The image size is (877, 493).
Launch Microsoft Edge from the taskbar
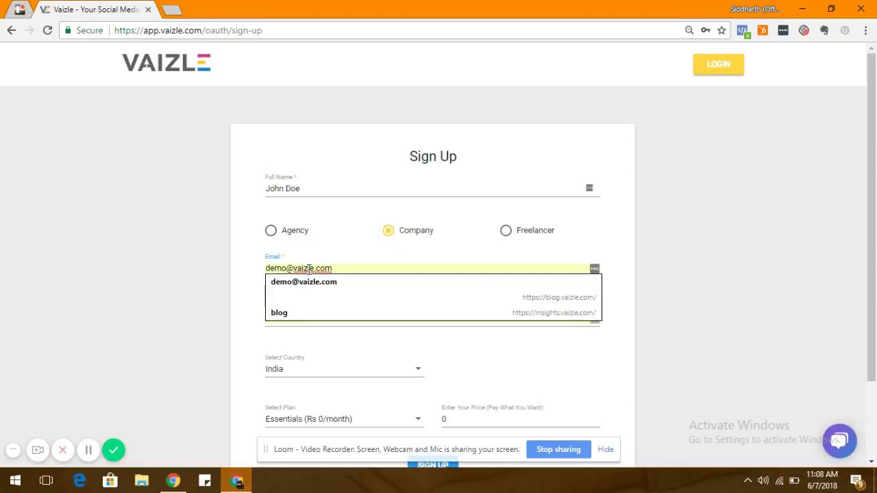(x=79, y=481)
